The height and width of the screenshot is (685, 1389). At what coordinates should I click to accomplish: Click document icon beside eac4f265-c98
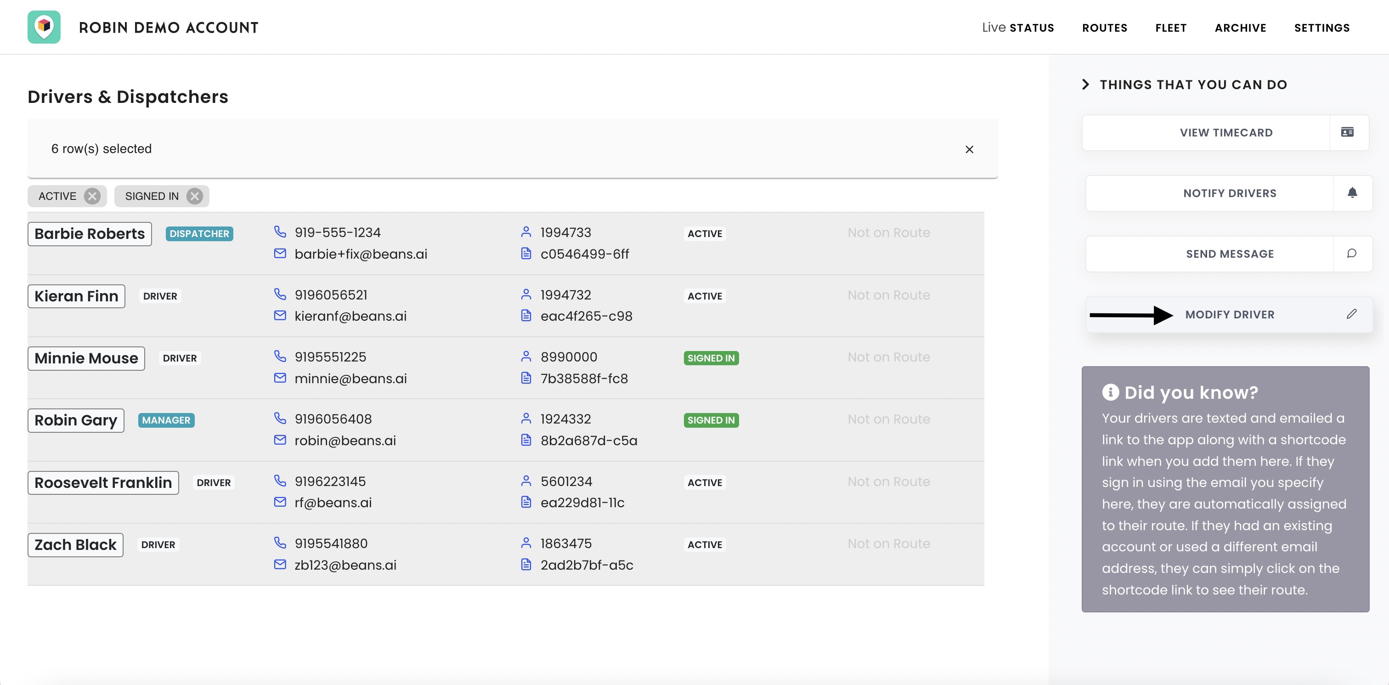[x=526, y=315]
